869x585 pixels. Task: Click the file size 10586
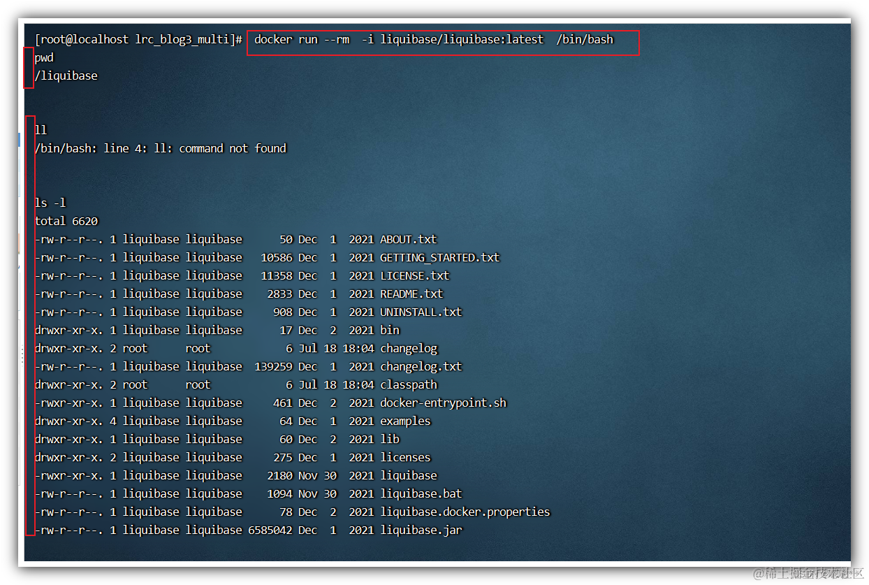(277, 257)
